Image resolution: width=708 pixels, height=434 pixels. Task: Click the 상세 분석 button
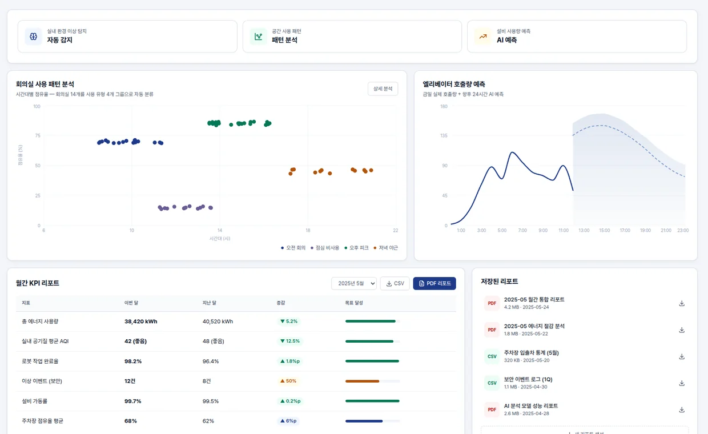pos(383,89)
